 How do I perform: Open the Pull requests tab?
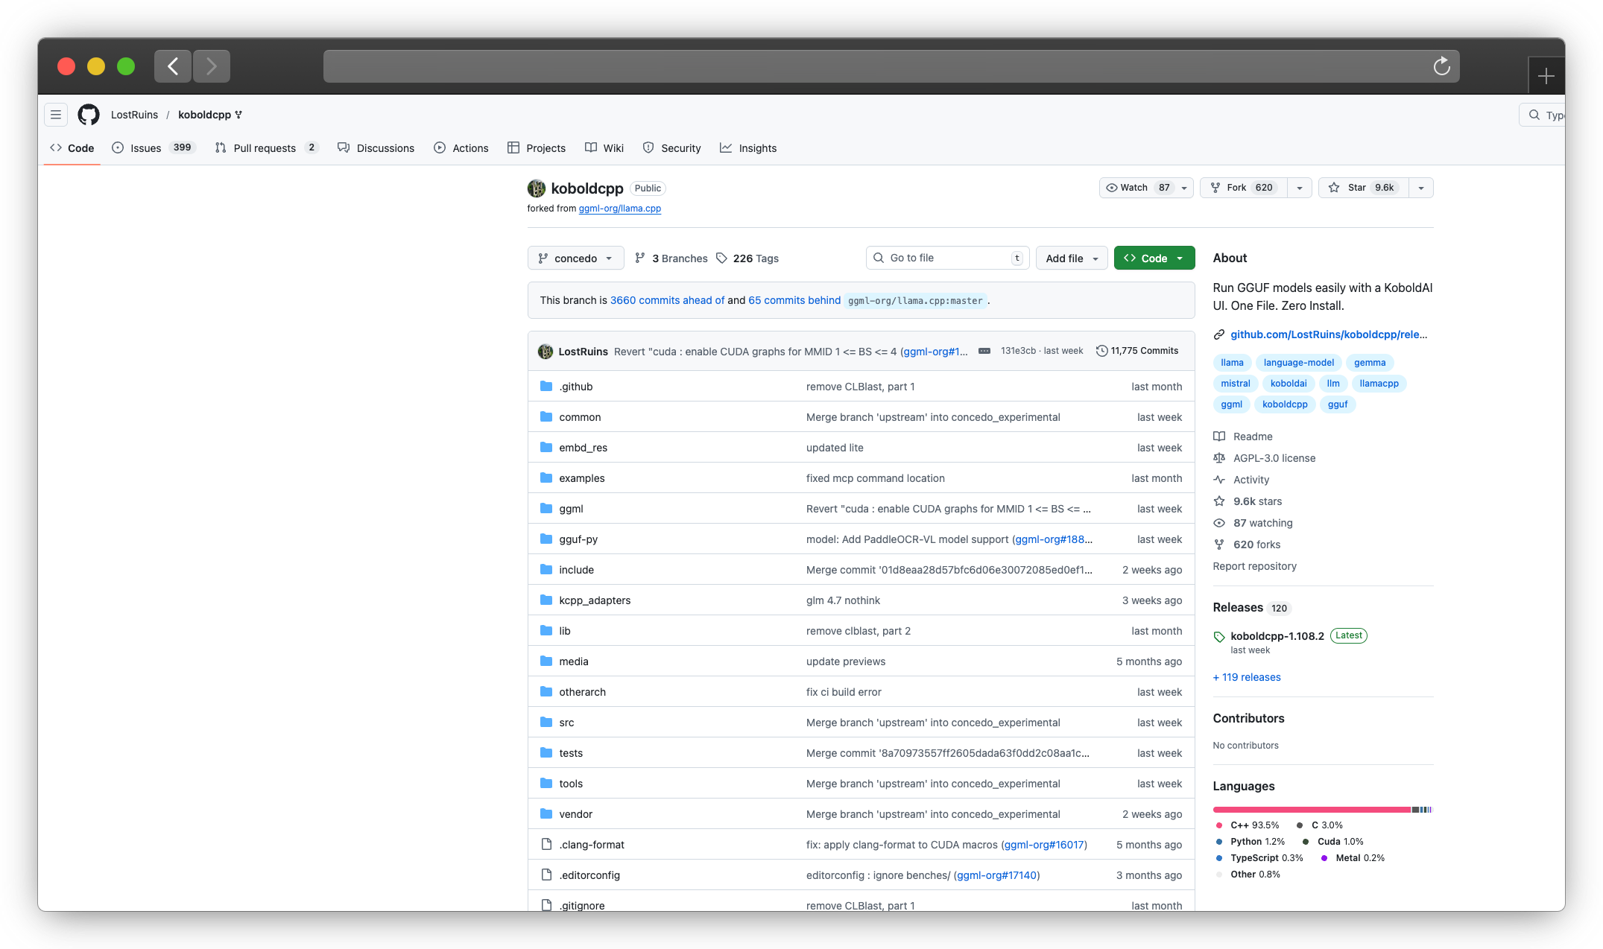coord(265,148)
